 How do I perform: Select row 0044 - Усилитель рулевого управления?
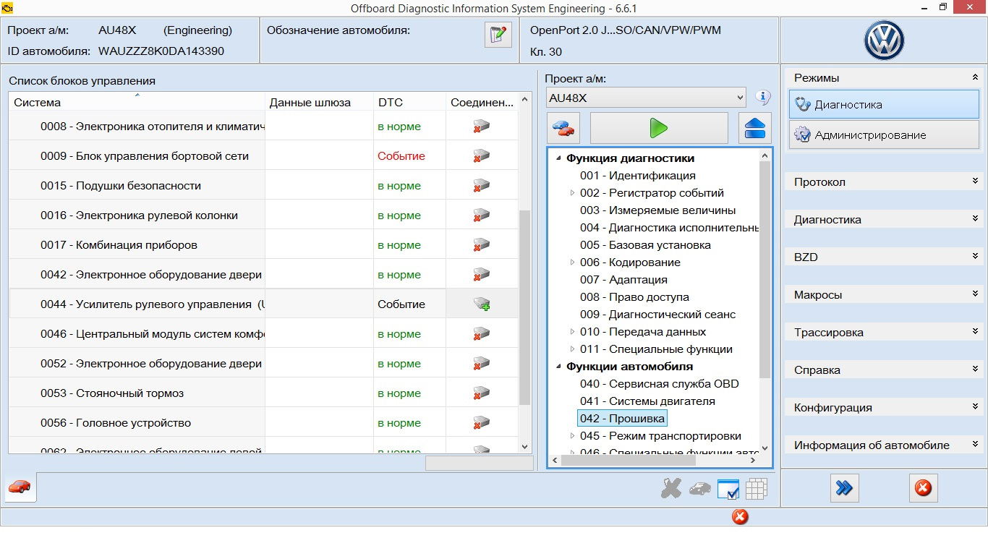point(263,304)
